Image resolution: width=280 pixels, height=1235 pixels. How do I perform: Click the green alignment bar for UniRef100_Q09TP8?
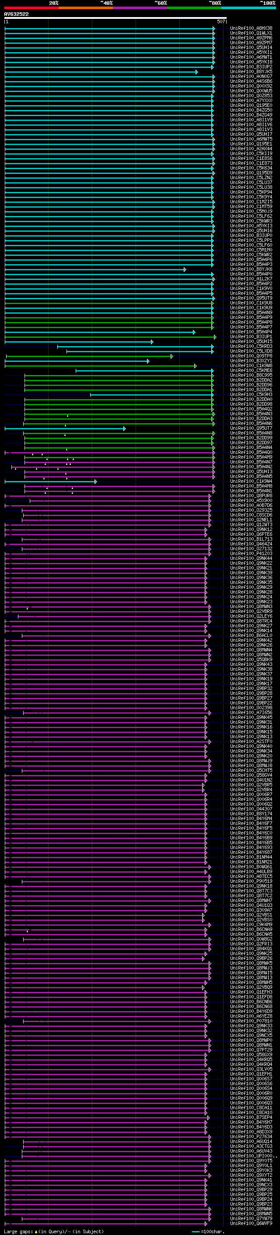tap(90, 356)
